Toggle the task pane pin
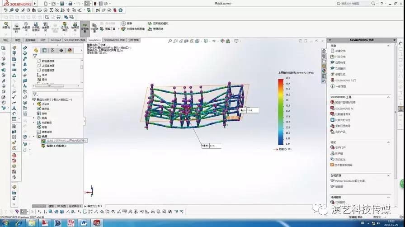This screenshot has height=227, width=405. click(x=394, y=40)
